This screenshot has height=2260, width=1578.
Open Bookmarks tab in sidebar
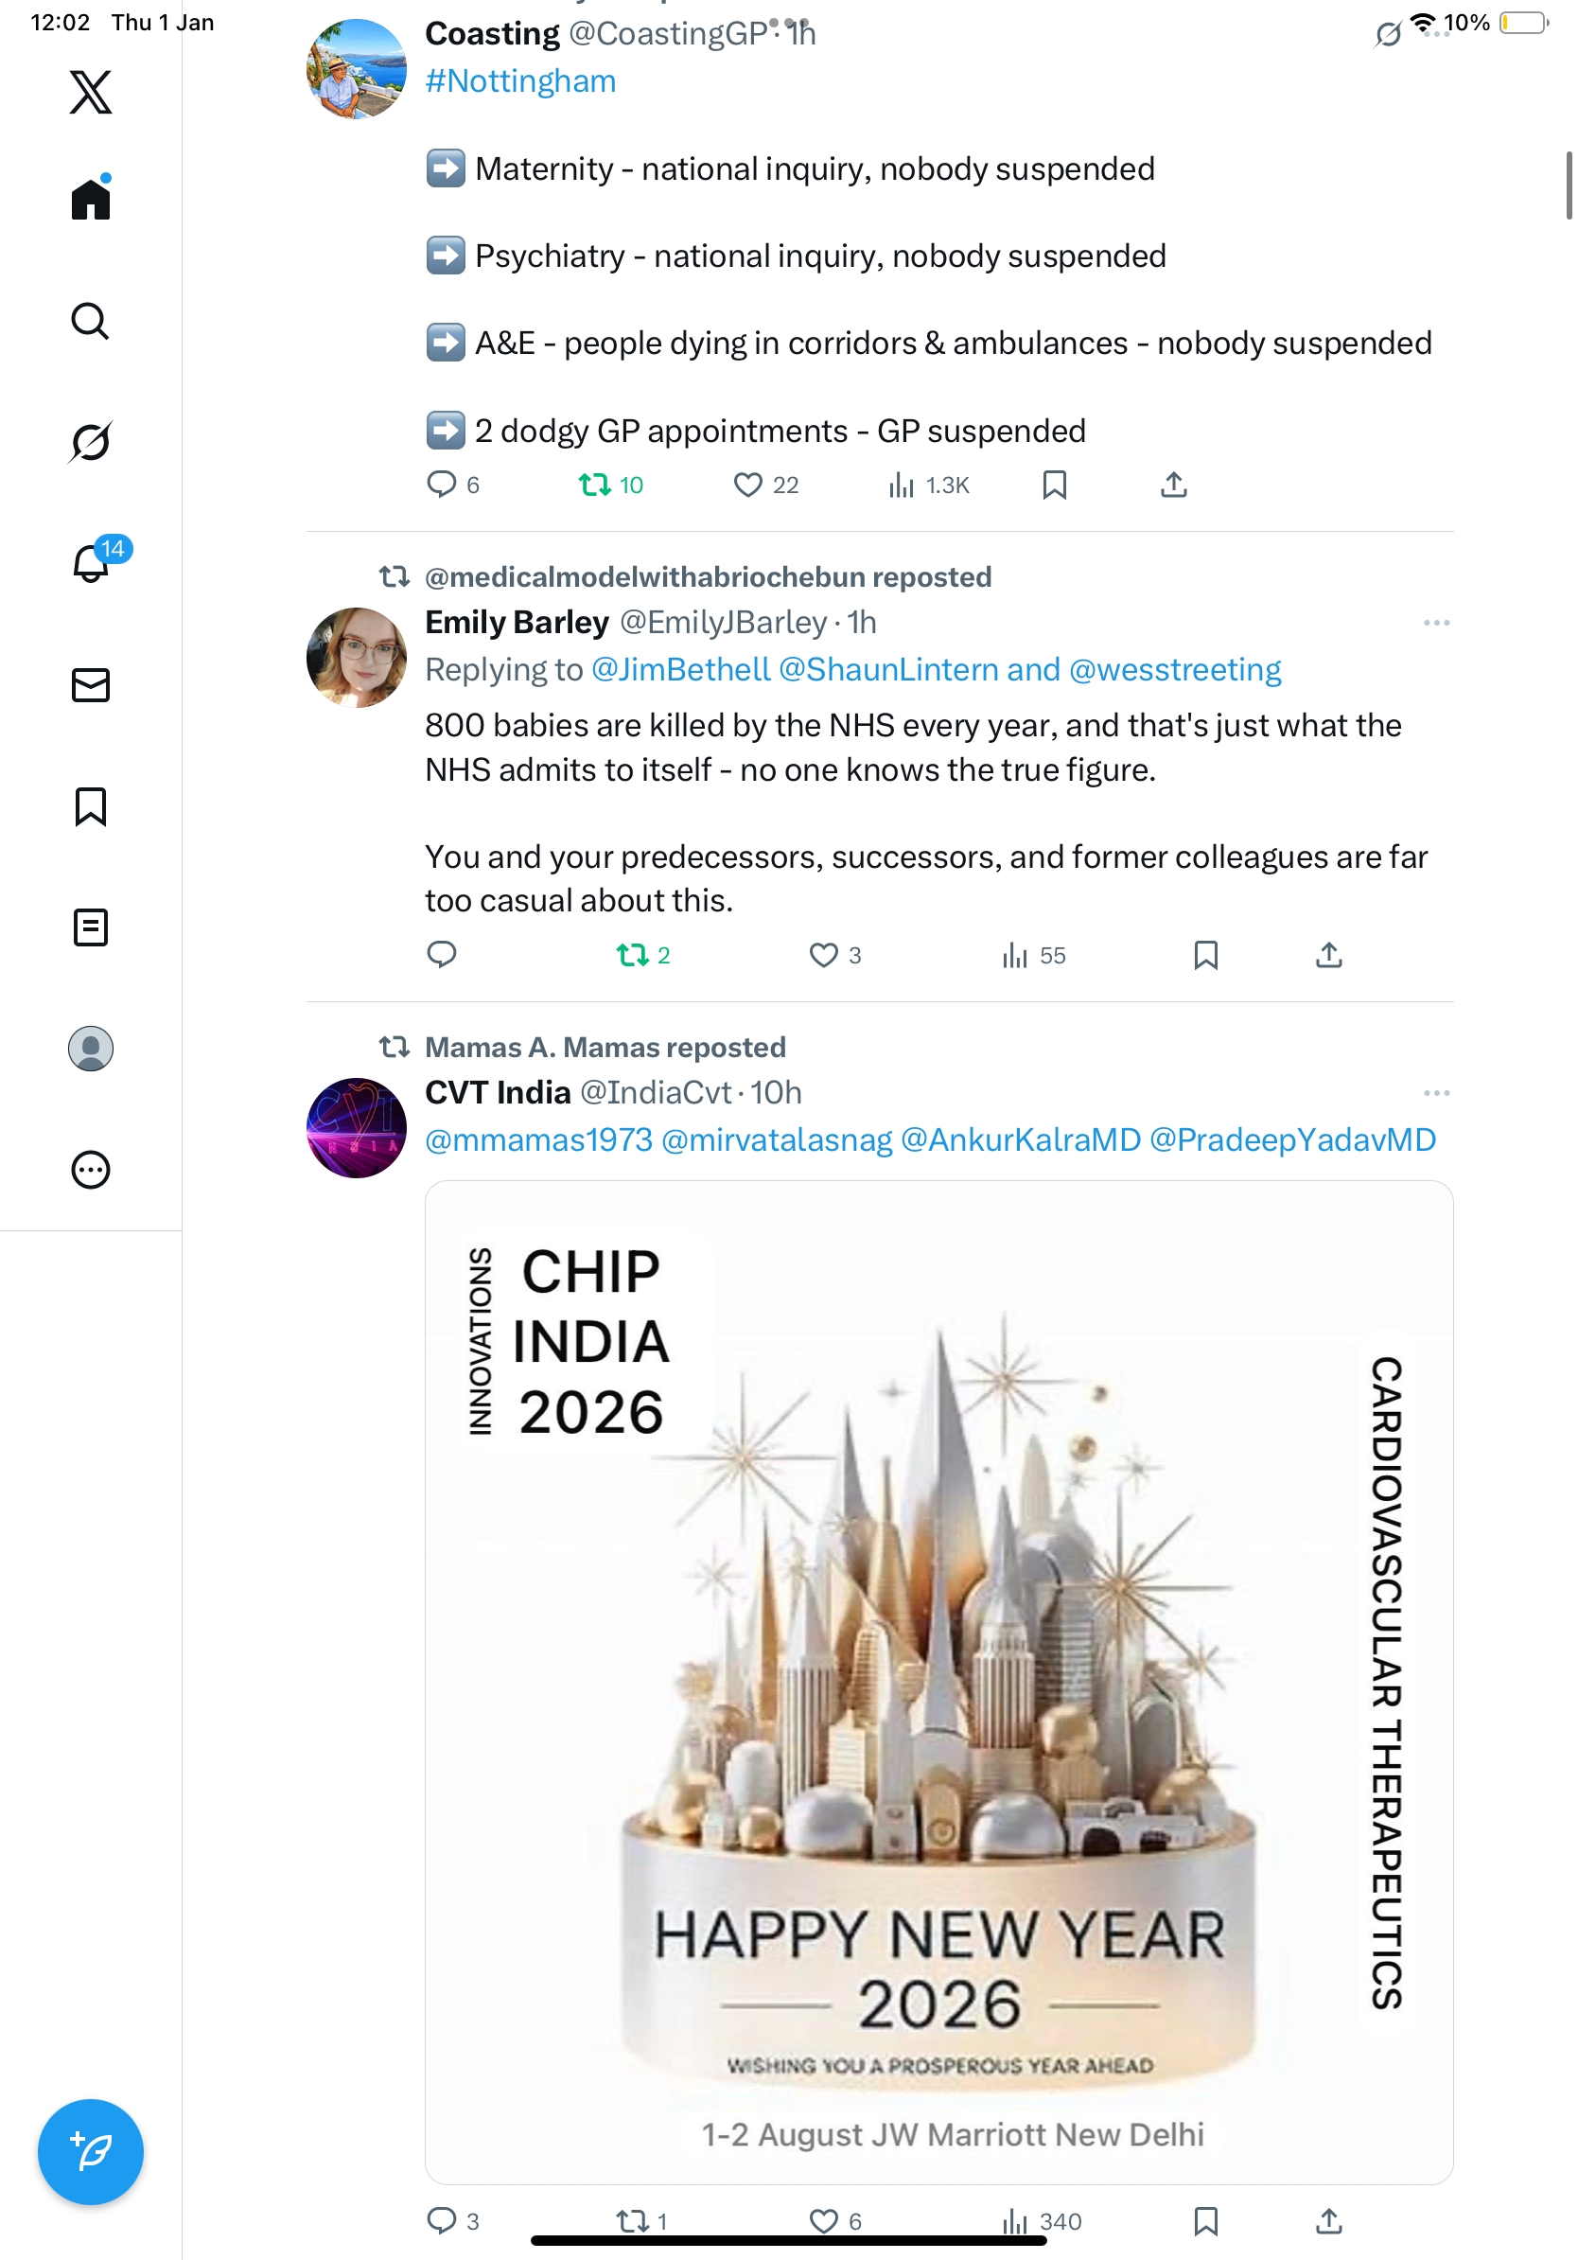91,806
